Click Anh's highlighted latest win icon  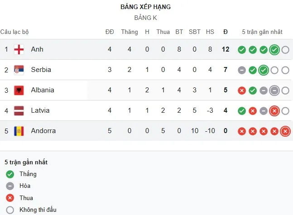tap(274, 50)
